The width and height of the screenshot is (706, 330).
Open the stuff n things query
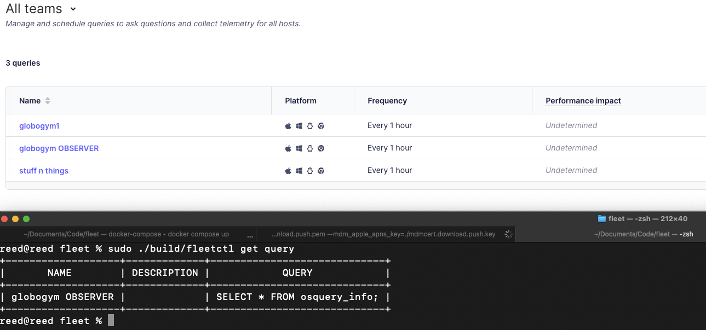(x=44, y=171)
